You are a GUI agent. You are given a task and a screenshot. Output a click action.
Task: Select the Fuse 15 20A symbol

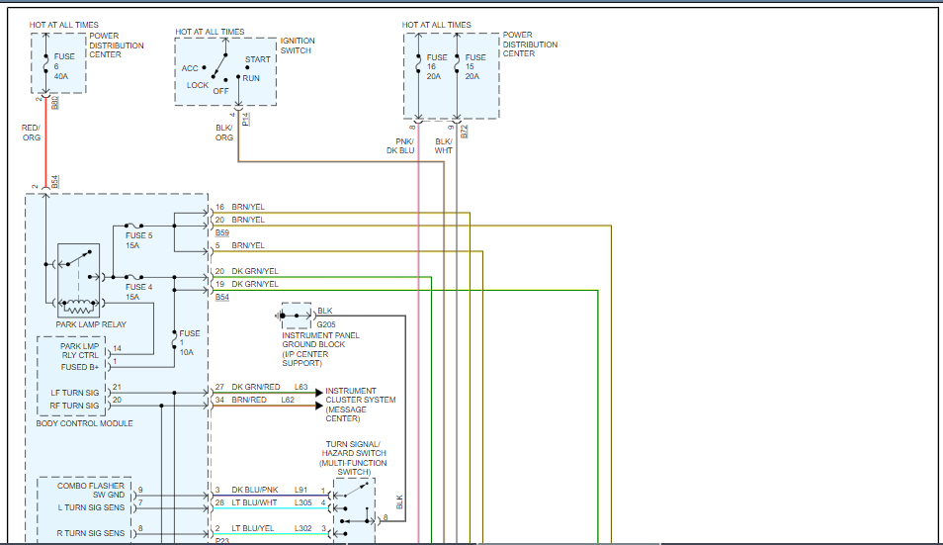click(x=457, y=65)
